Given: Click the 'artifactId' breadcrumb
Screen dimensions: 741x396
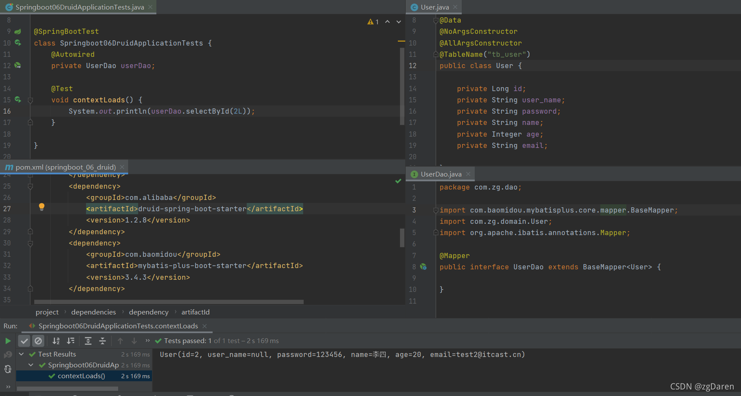Looking at the screenshot, I should (195, 312).
